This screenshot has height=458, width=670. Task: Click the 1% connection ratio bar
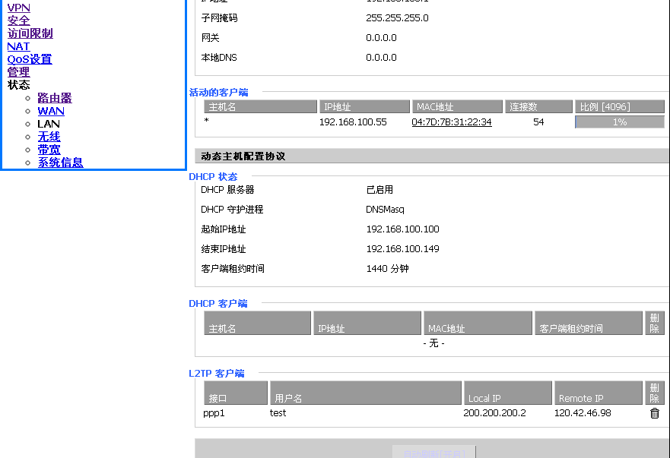(619, 122)
